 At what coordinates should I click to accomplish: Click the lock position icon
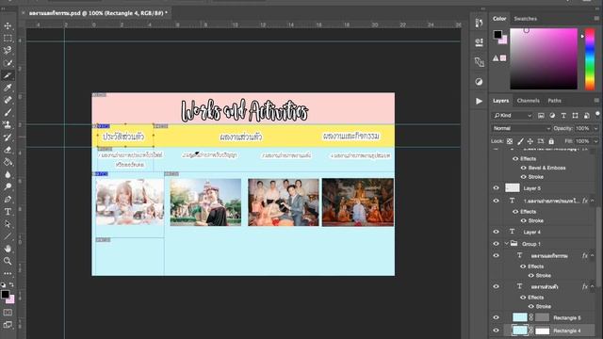click(x=530, y=141)
